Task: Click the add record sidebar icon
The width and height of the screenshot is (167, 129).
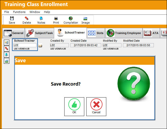Action: [7, 43]
